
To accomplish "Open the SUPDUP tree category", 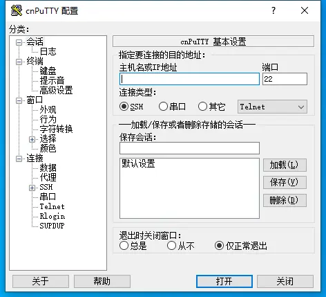I will tap(52, 226).
